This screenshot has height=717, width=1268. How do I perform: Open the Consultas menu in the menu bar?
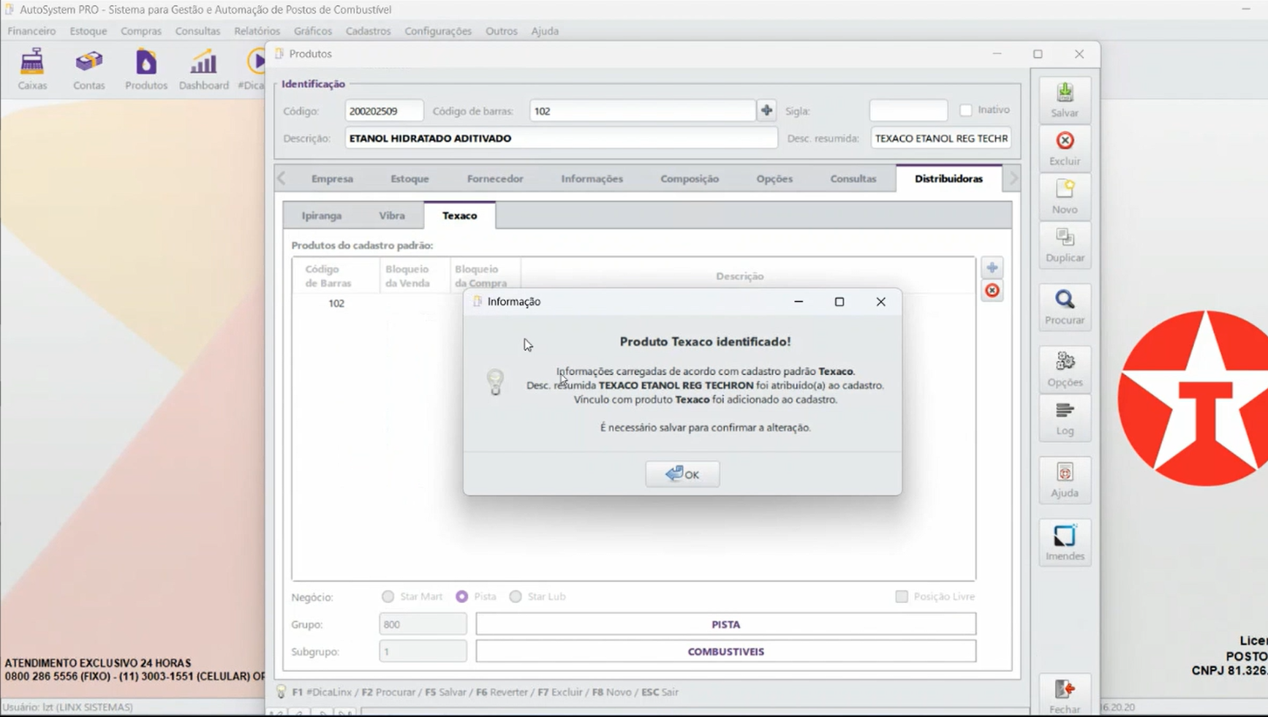tap(197, 31)
